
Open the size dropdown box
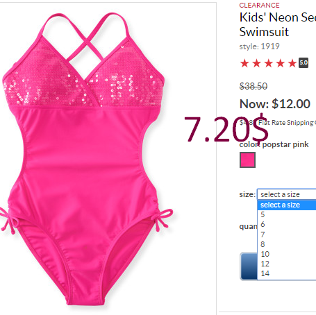tap(287, 194)
